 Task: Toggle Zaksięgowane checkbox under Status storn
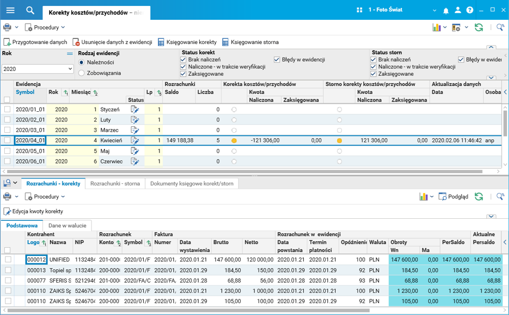point(374,74)
